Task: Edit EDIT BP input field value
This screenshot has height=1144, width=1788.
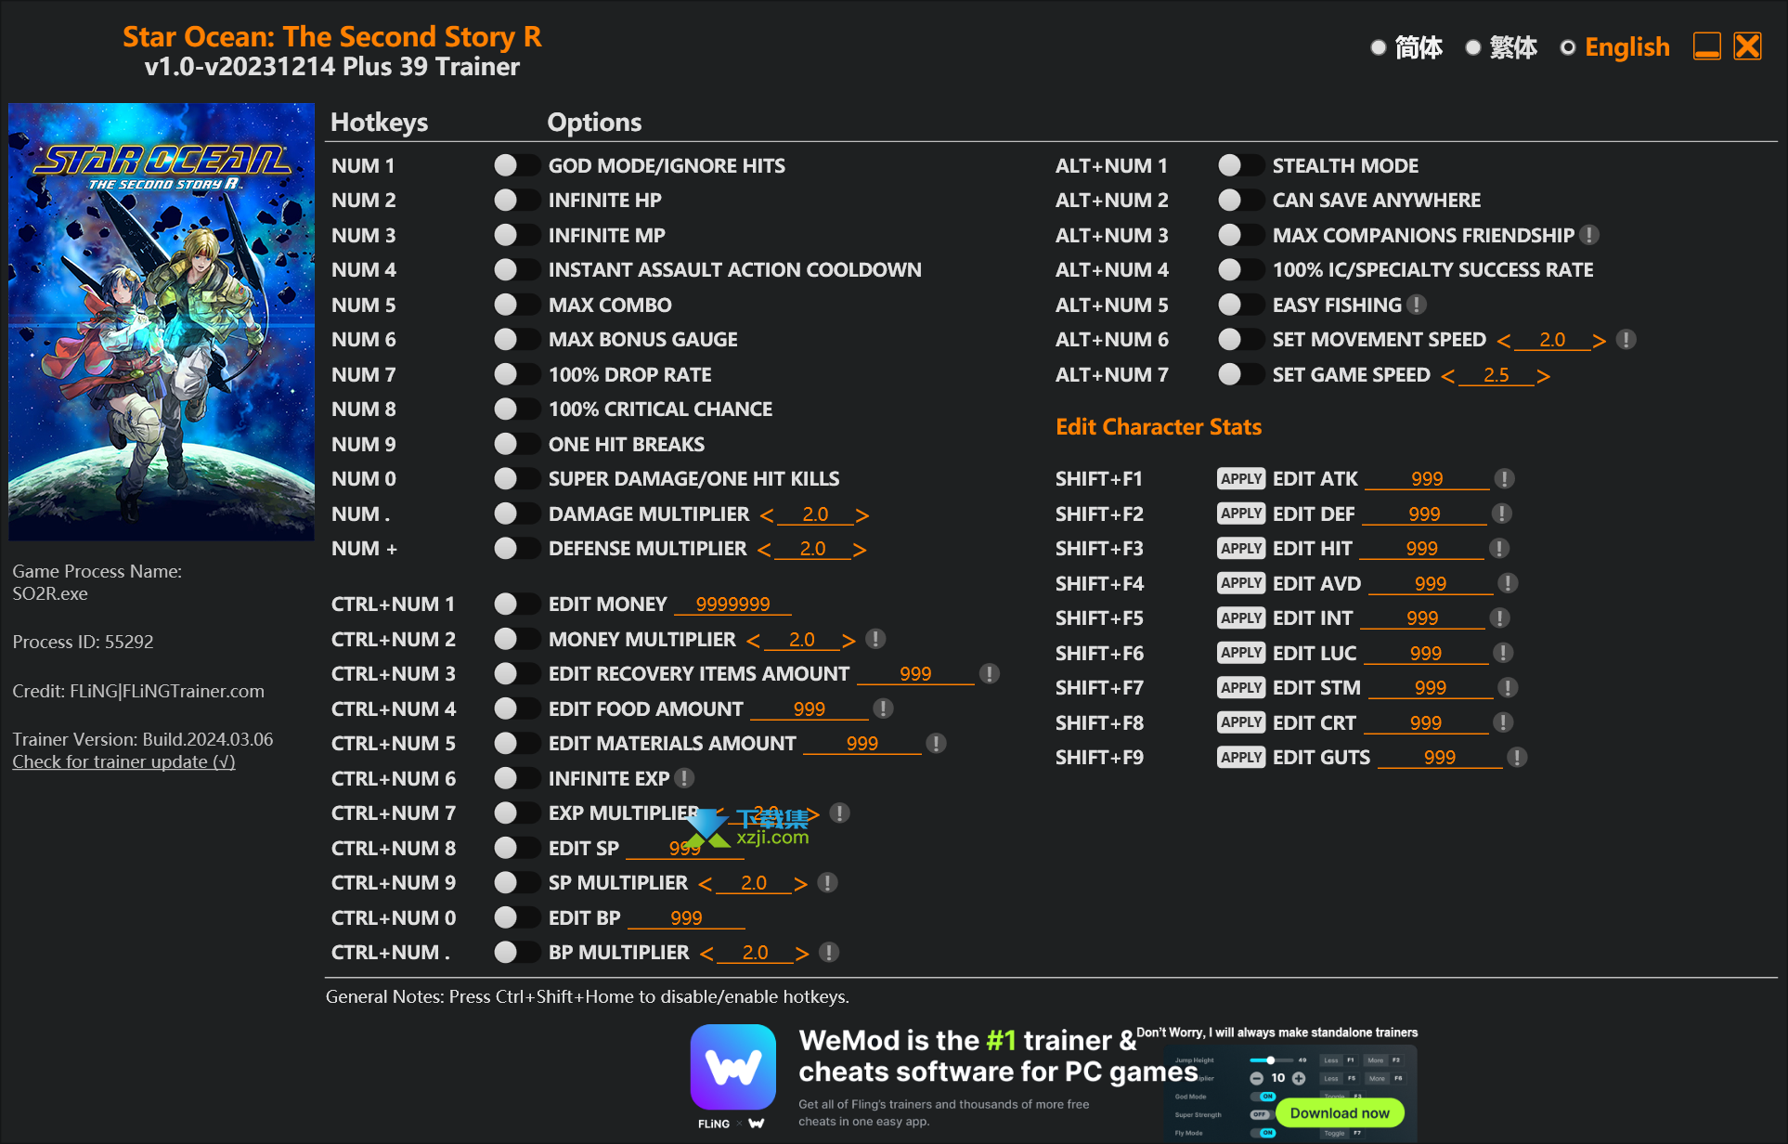Action: 683,918
